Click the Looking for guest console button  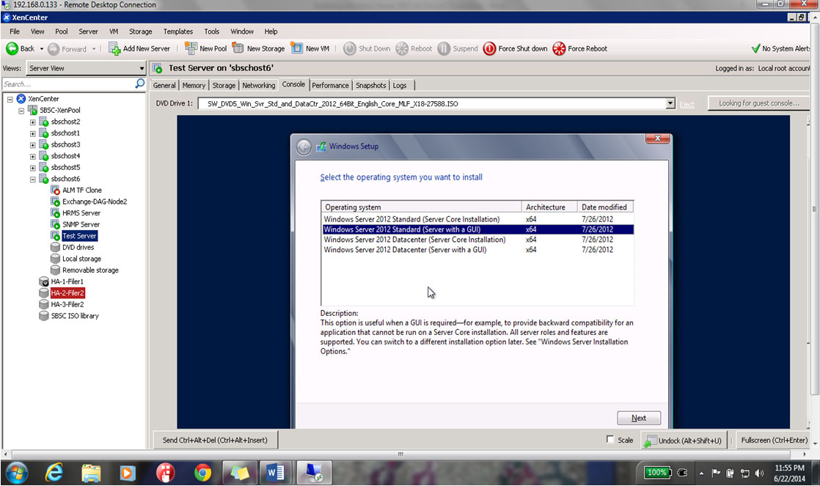click(759, 103)
